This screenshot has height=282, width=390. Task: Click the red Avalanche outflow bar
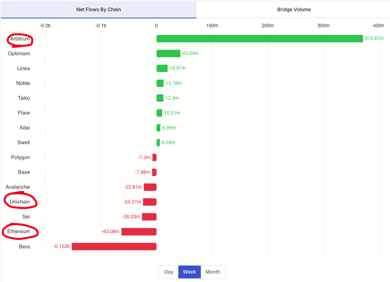(x=150, y=187)
